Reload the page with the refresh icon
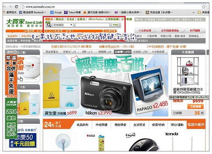 (x=17, y=7)
